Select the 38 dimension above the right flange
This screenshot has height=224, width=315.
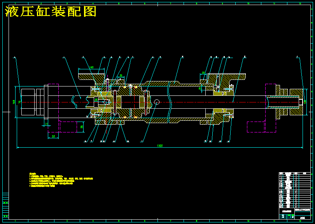tap(203, 73)
